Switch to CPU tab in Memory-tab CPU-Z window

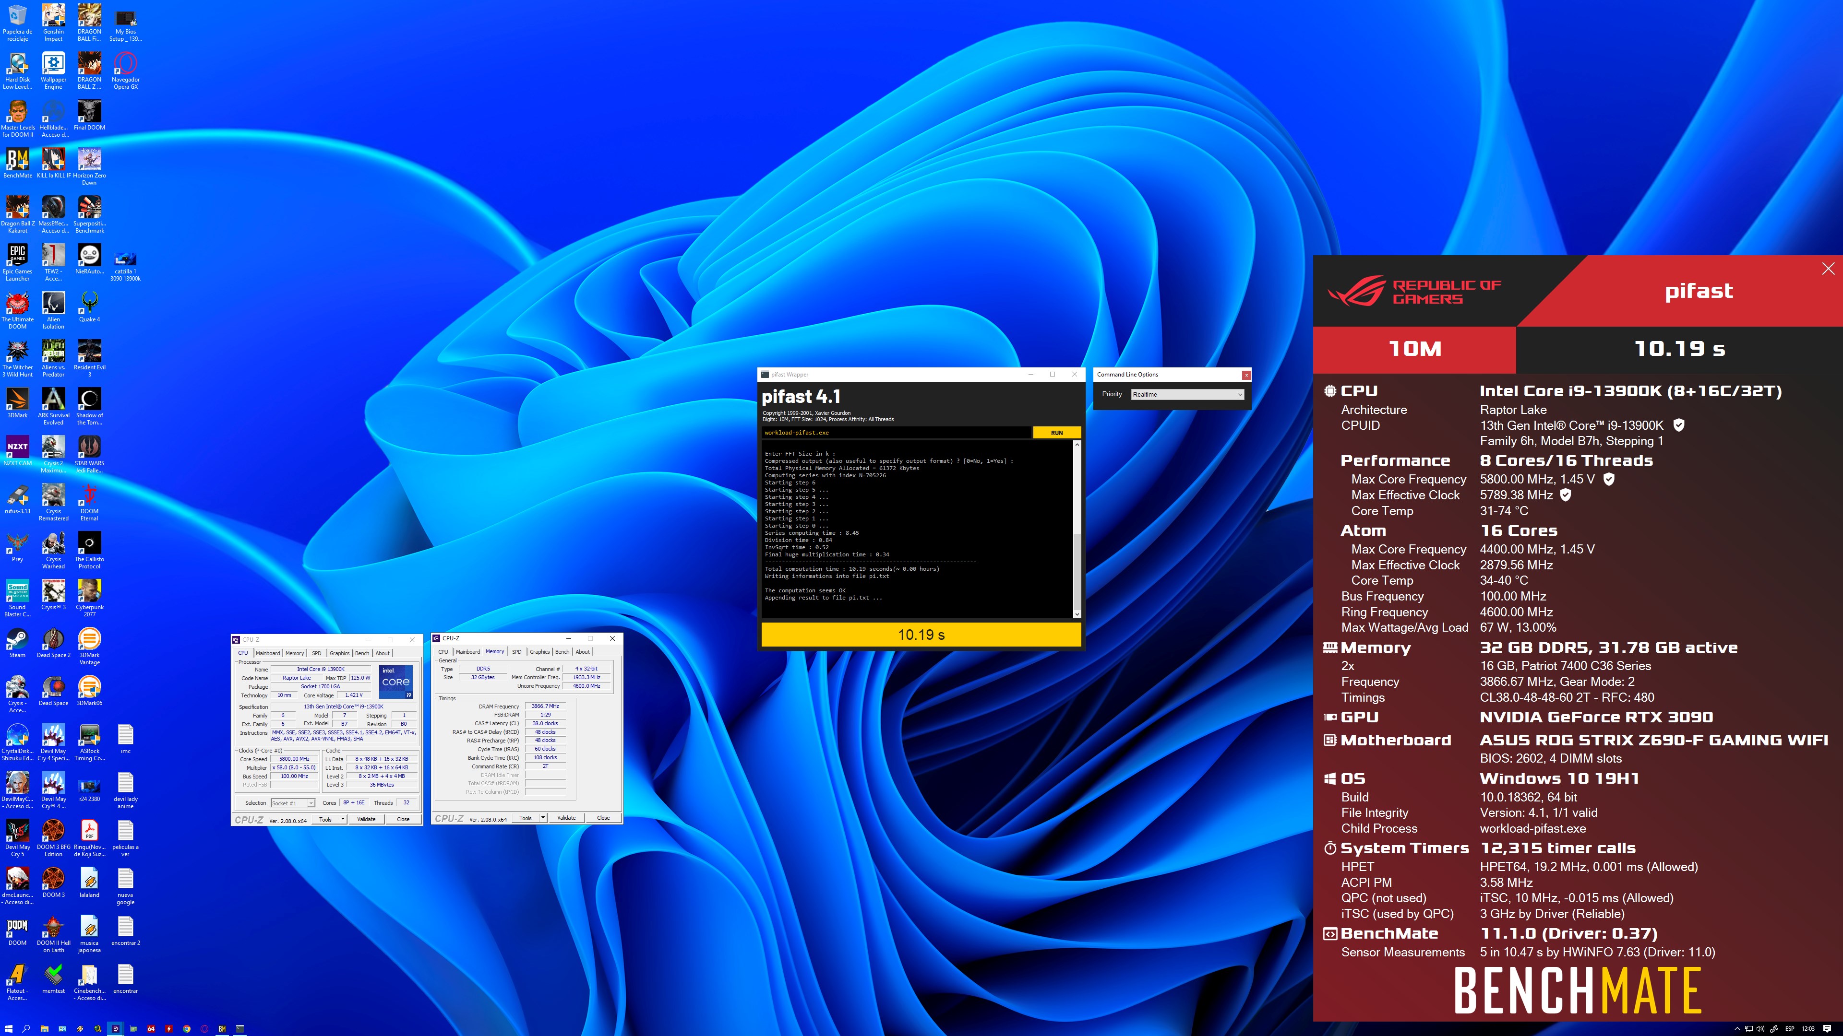[443, 651]
